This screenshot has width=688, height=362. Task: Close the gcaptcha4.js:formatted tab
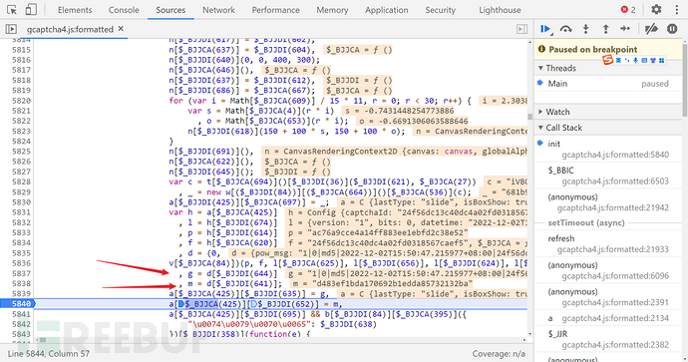[121, 29]
